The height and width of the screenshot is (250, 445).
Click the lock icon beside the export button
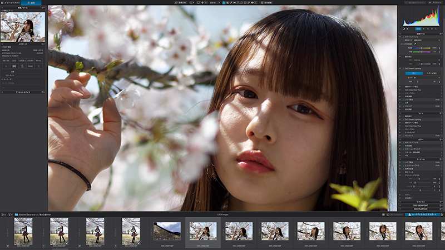442,215
